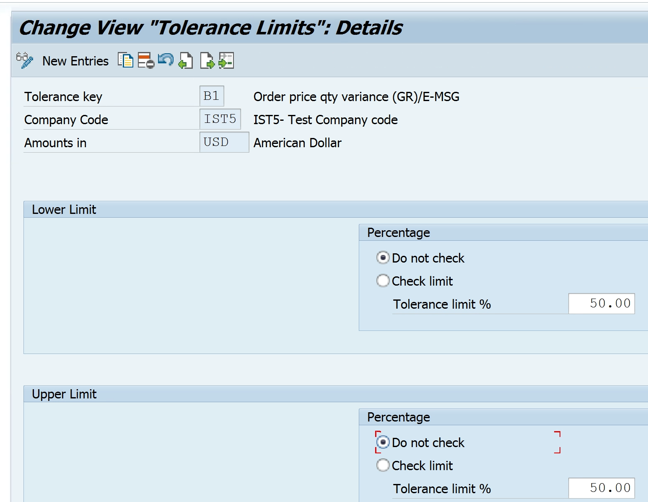Click the 'Company Code' label
This screenshot has width=648, height=502.
(x=66, y=120)
